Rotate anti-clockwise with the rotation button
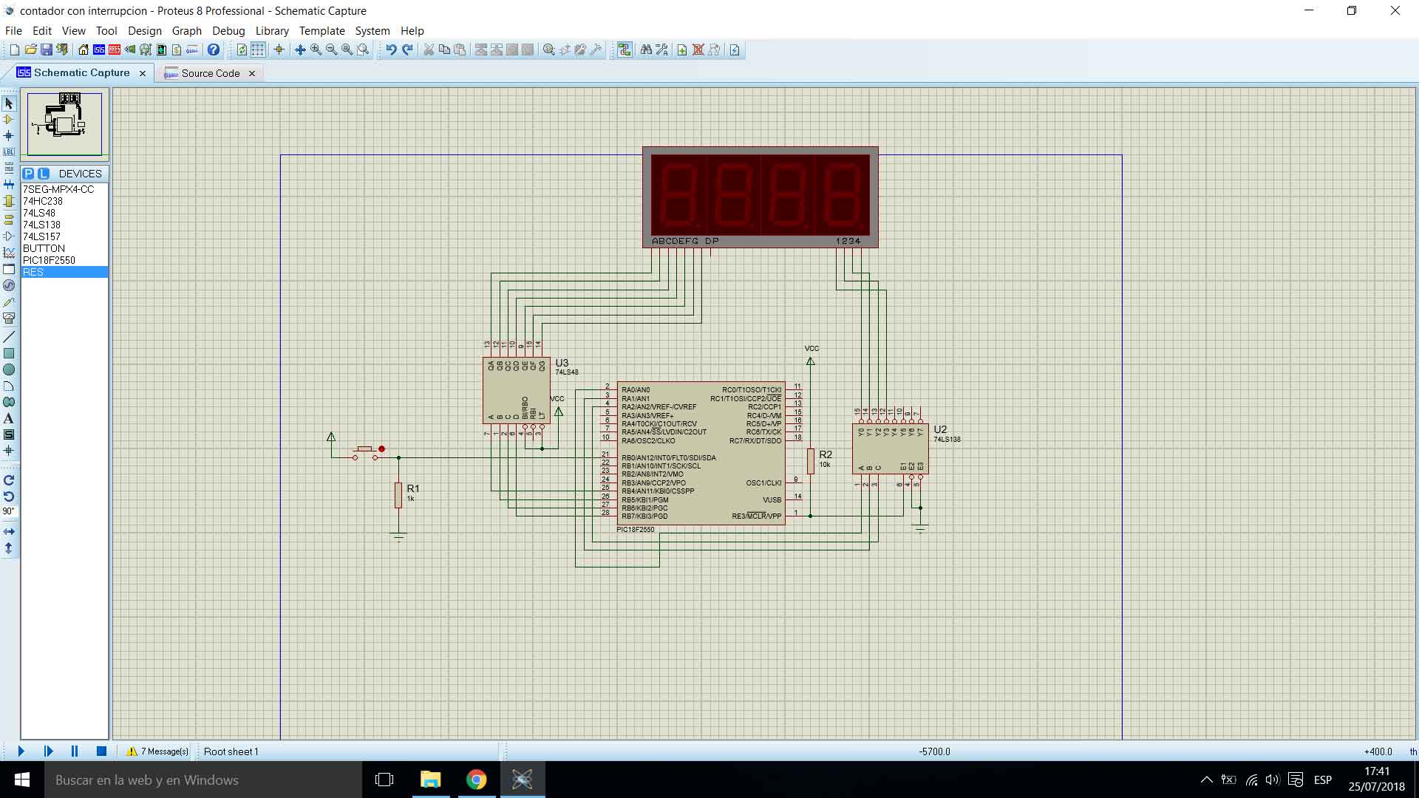This screenshot has height=798, width=1419. (9, 497)
